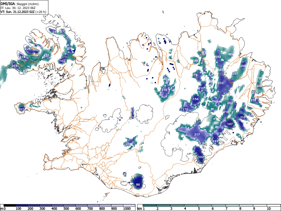Click the visibility value 348 near the east coast

(x=259, y=86)
